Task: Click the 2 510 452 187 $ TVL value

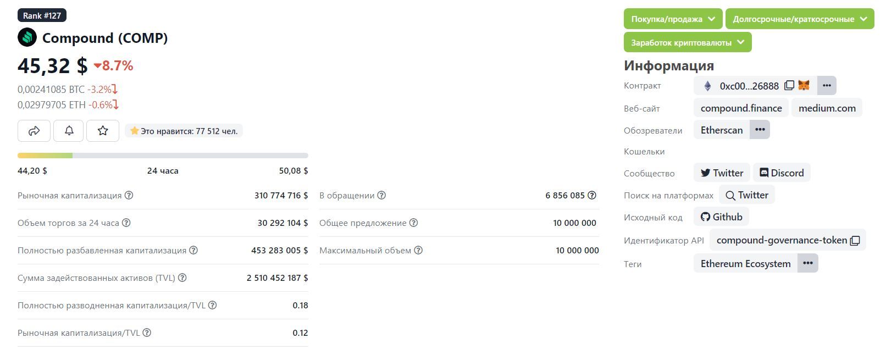Action: [278, 278]
